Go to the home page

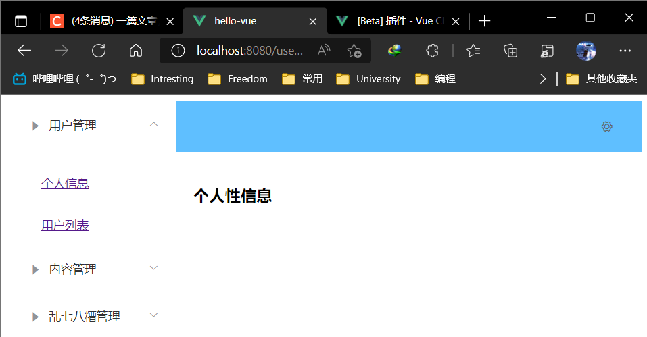pyautogui.click(x=136, y=51)
